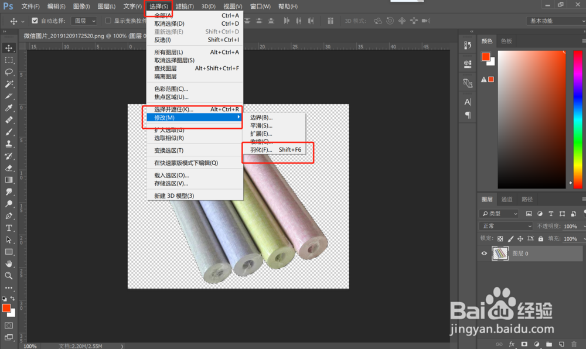The image size is (586, 349).
Task: Open the 正常 blend mode dropdown
Action: tap(506, 226)
